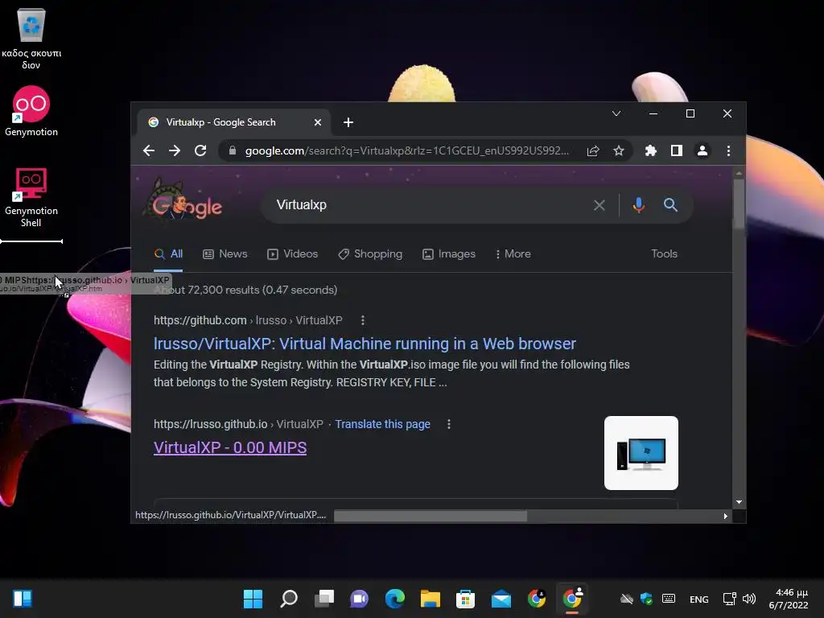Open volume control tray icon

click(749, 599)
